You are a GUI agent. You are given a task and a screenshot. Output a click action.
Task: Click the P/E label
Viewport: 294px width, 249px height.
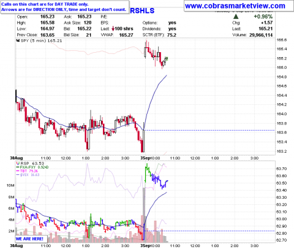(104, 17)
